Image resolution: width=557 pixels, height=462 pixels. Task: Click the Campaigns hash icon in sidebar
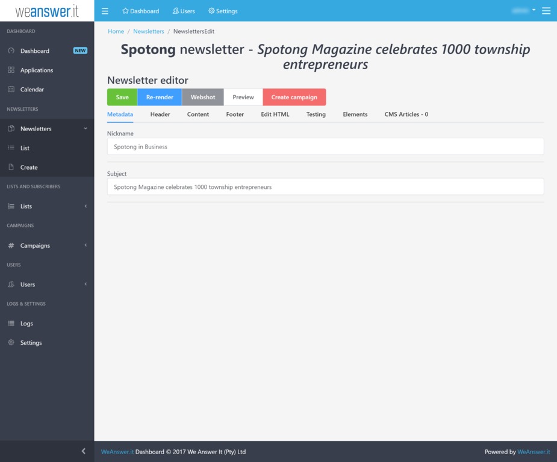click(11, 245)
